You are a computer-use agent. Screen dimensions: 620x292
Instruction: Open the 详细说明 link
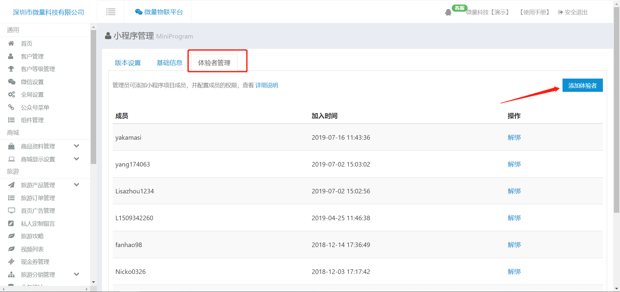[x=267, y=85]
